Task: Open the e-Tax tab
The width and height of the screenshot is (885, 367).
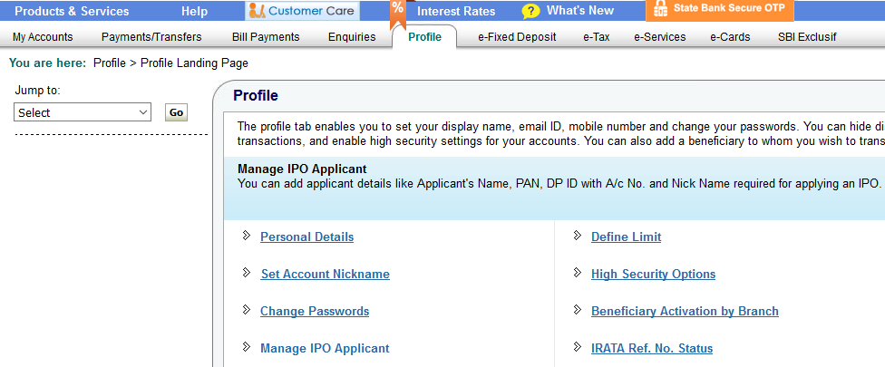Action: (597, 37)
